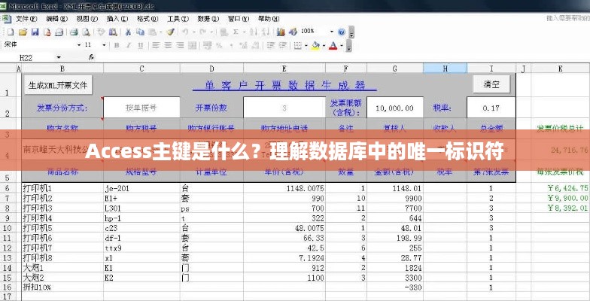The height and width of the screenshot is (301, 590).
Task: Click the 生成XML开票文件 button
Action: click(58, 85)
